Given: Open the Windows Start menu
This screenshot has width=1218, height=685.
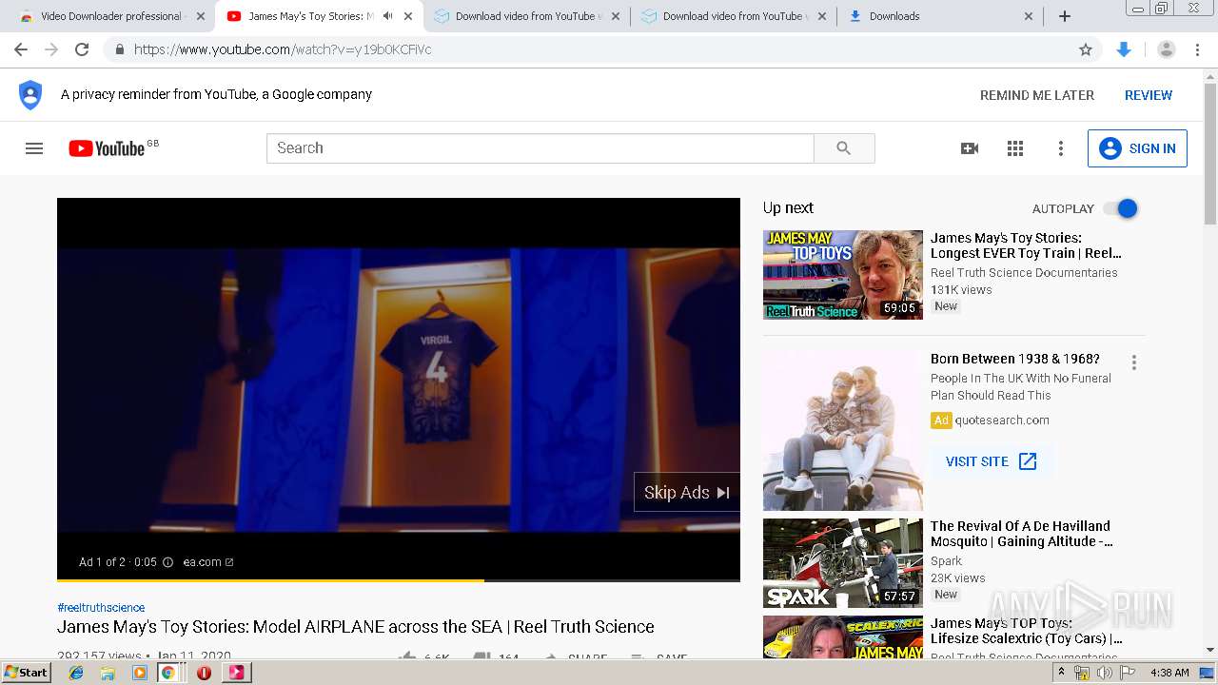Looking at the screenshot, I should pos(26,672).
